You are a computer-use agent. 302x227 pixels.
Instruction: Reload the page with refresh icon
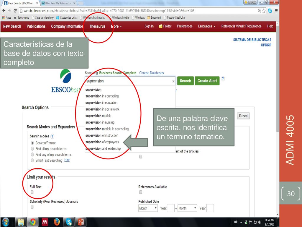(15, 11)
